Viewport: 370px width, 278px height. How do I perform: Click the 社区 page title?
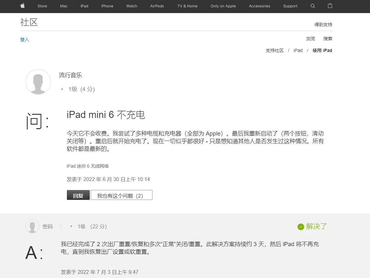pos(29,22)
